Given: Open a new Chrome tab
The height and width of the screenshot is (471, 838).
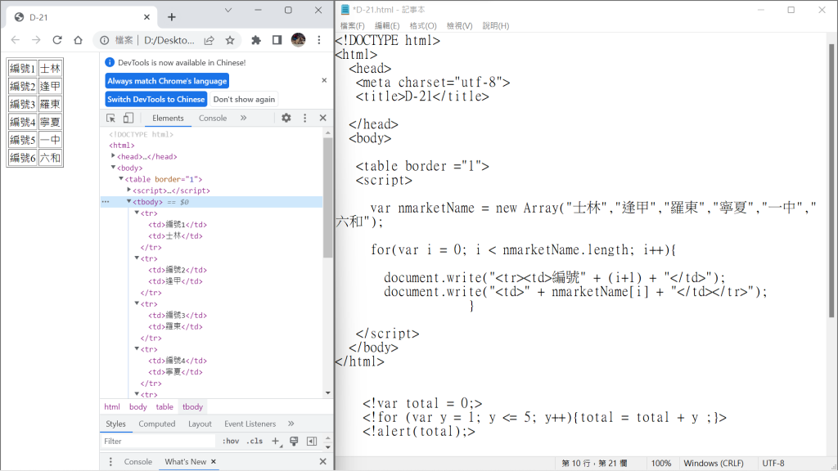Looking at the screenshot, I should point(172,17).
